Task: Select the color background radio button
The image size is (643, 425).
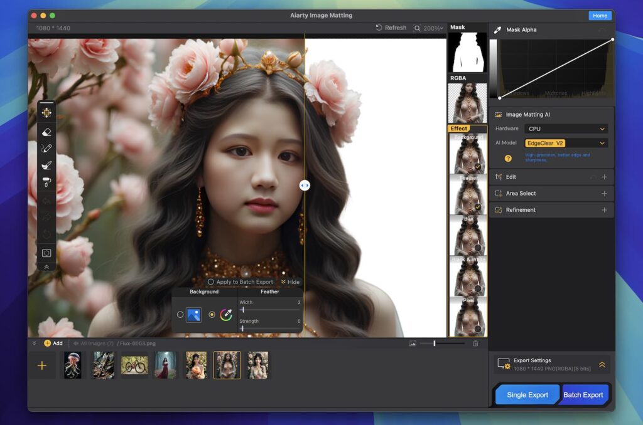Action: coord(212,315)
